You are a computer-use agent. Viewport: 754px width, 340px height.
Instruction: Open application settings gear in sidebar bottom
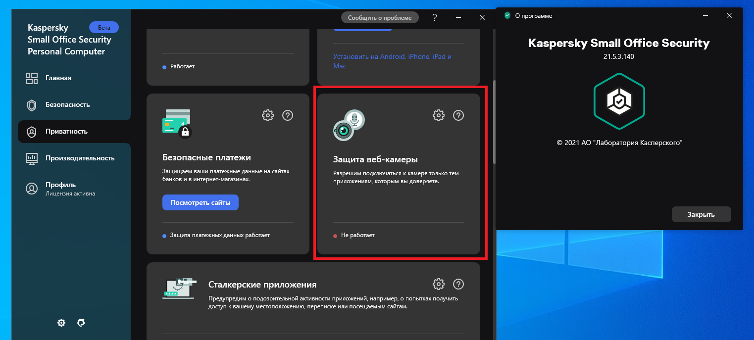[61, 323]
